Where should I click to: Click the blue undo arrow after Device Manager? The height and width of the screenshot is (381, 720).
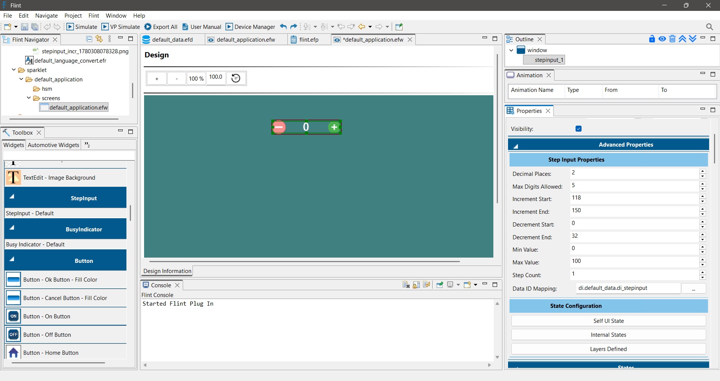tap(283, 27)
